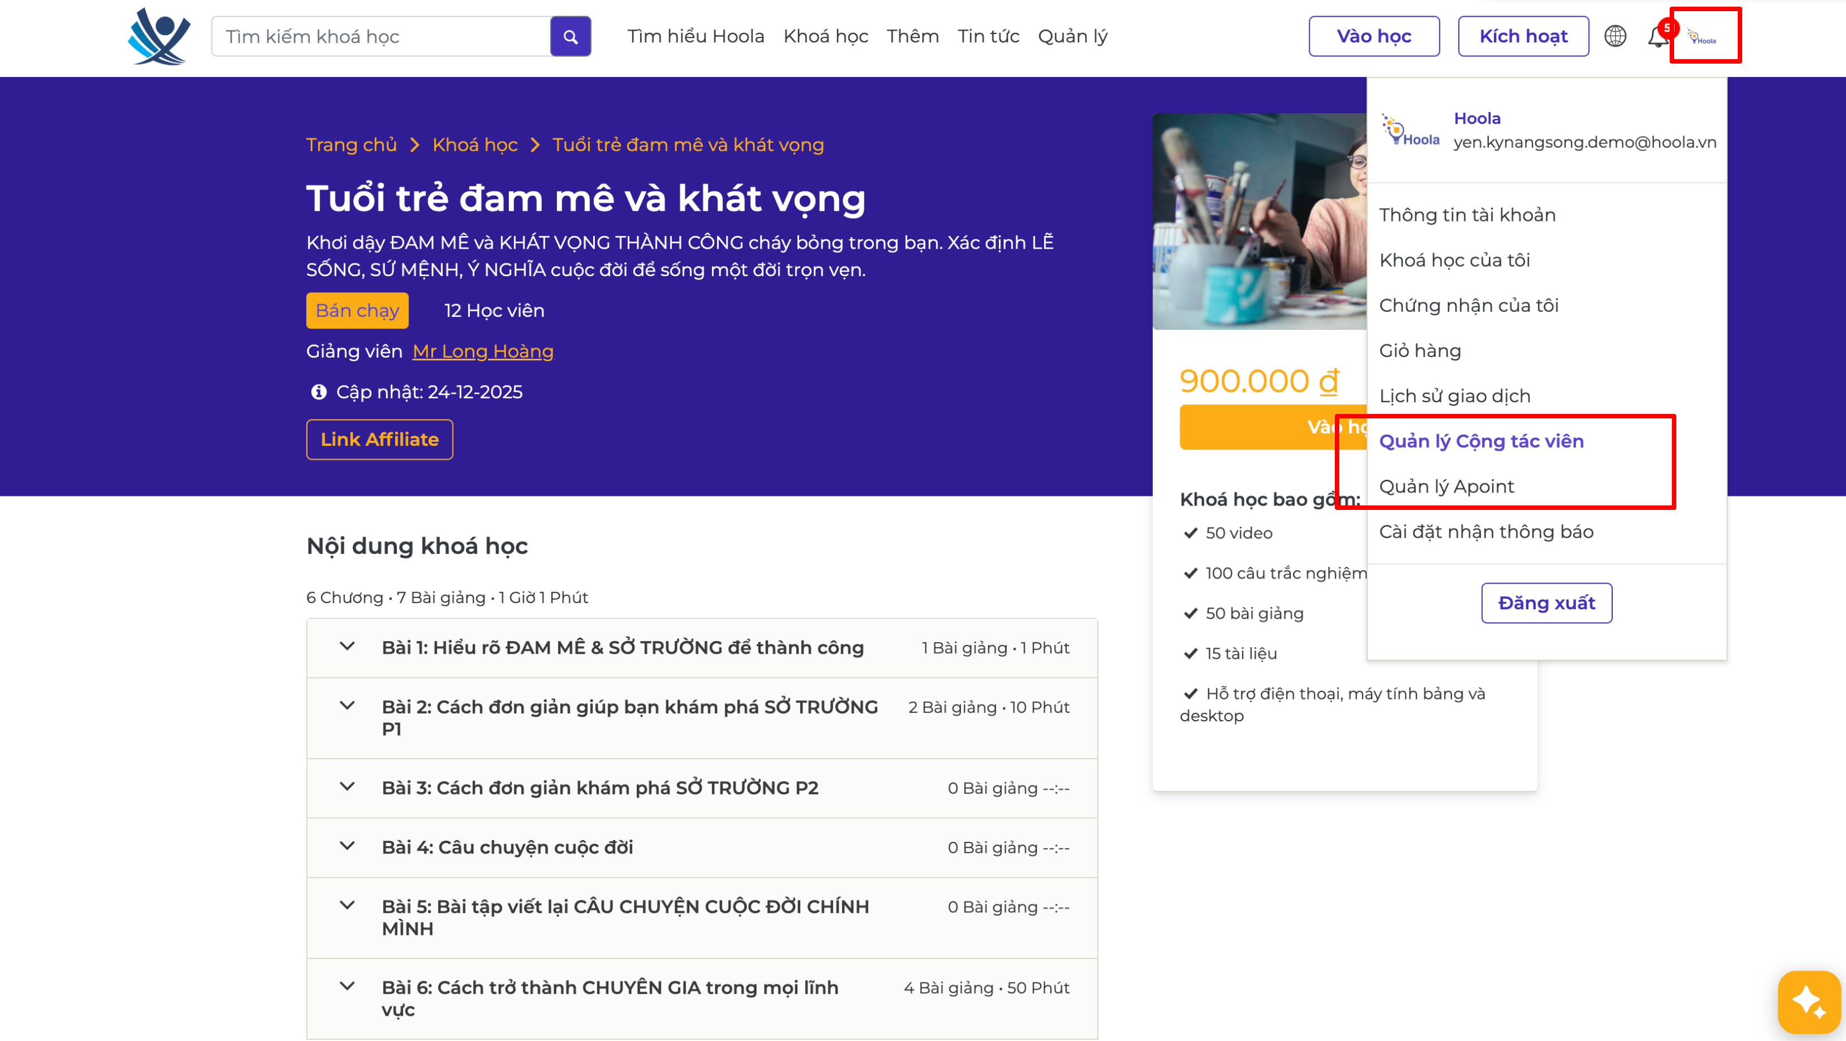Open Quản lý in top navigation
This screenshot has height=1041, width=1846.
coord(1072,36)
